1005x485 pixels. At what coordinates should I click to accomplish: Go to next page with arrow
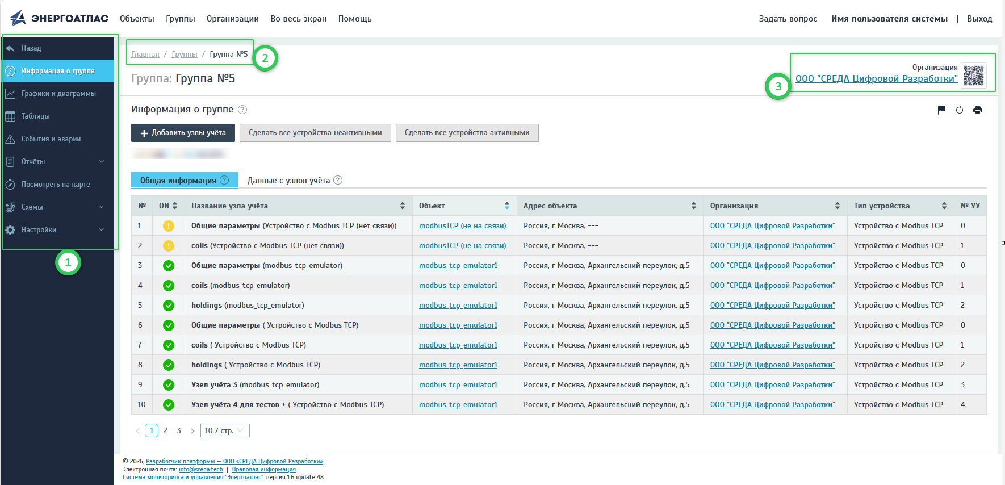pos(192,431)
